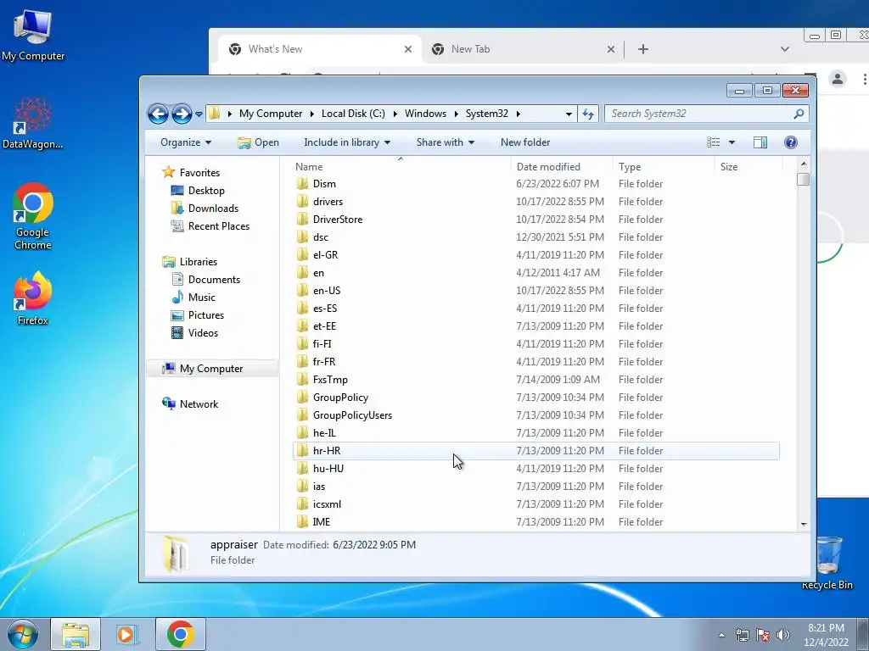Click Windows in the address bar
Image resolution: width=869 pixels, height=651 pixels.
(425, 114)
